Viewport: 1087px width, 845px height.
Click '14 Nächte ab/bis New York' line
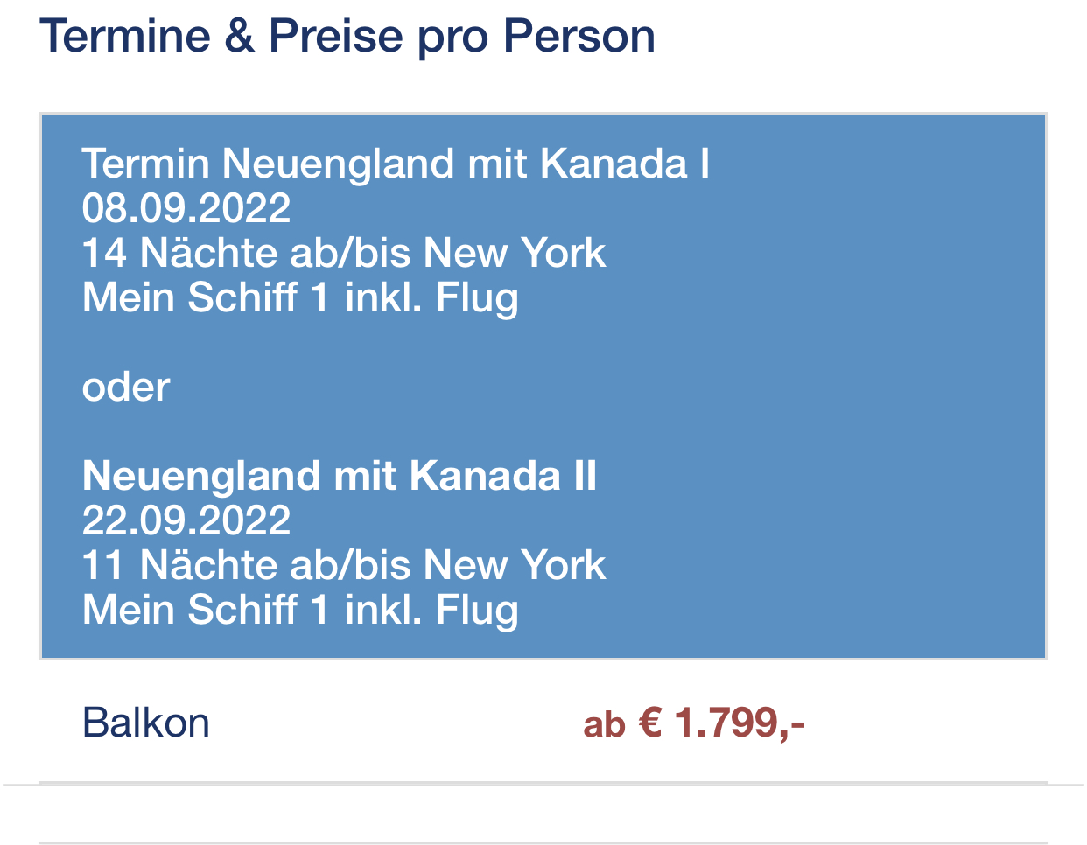pos(343,253)
